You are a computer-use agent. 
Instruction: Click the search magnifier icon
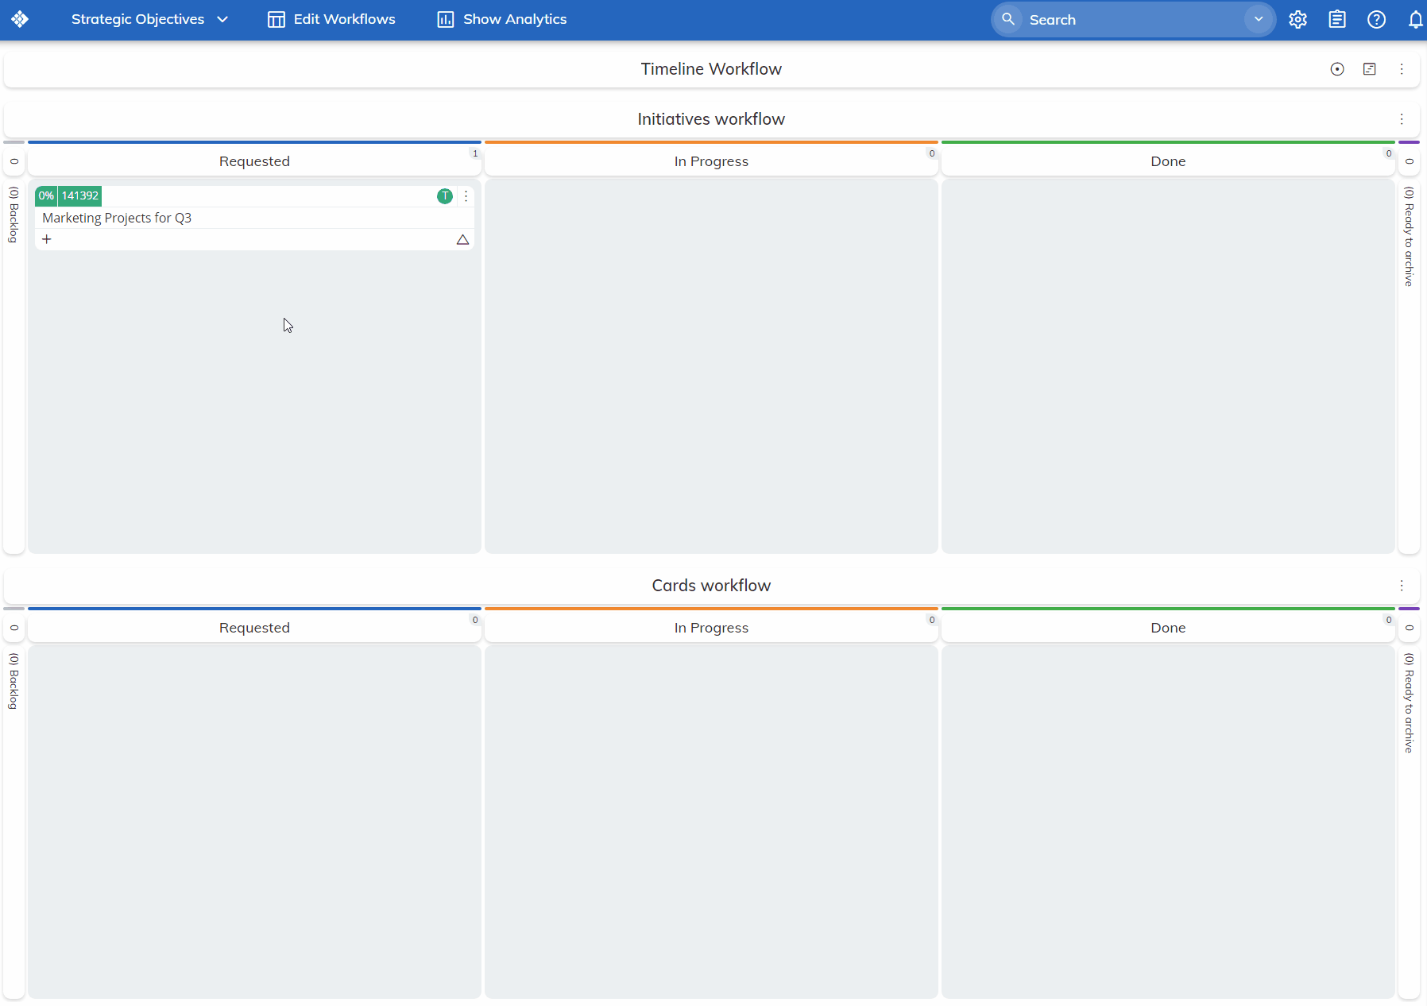(1008, 19)
